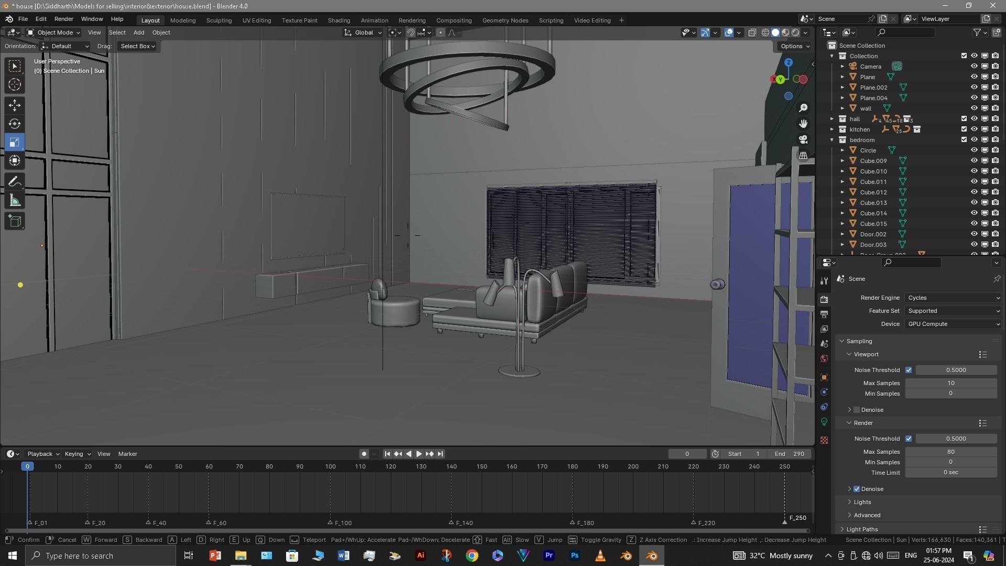Open the Render properties tab icon
The height and width of the screenshot is (566, 1006).
(x=824, y=299)
